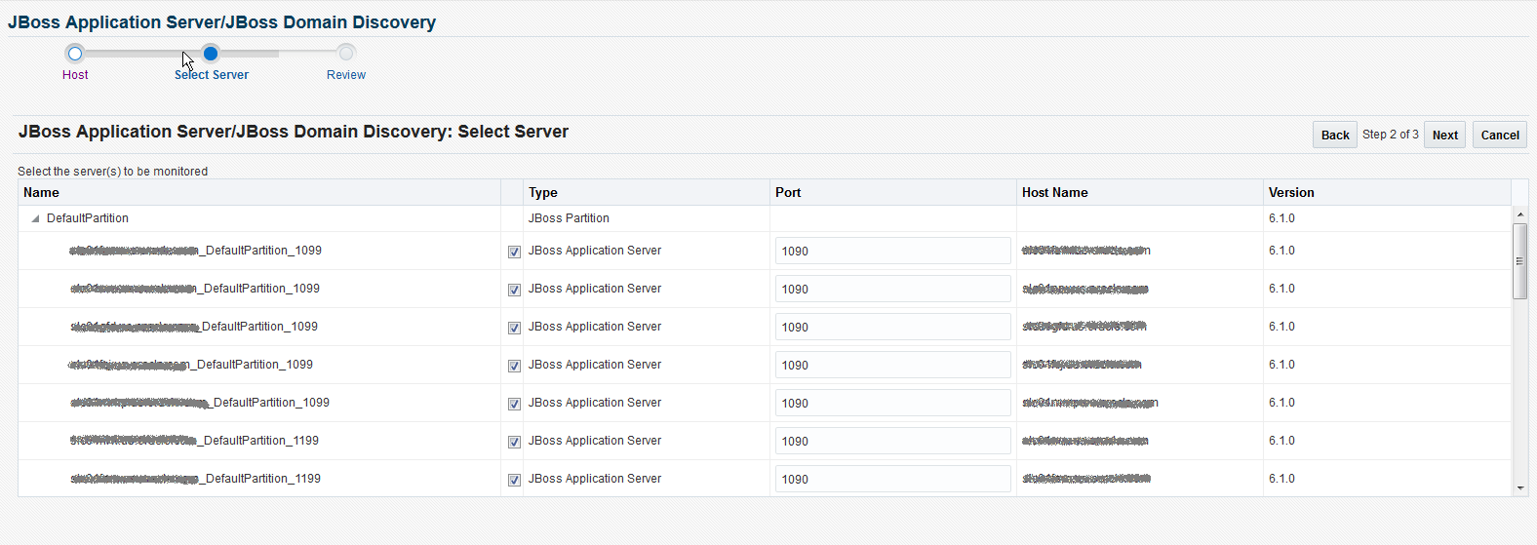1537x545 pixels.
Task: Click the Host step circle in wizard
Action: click(75, 54)
